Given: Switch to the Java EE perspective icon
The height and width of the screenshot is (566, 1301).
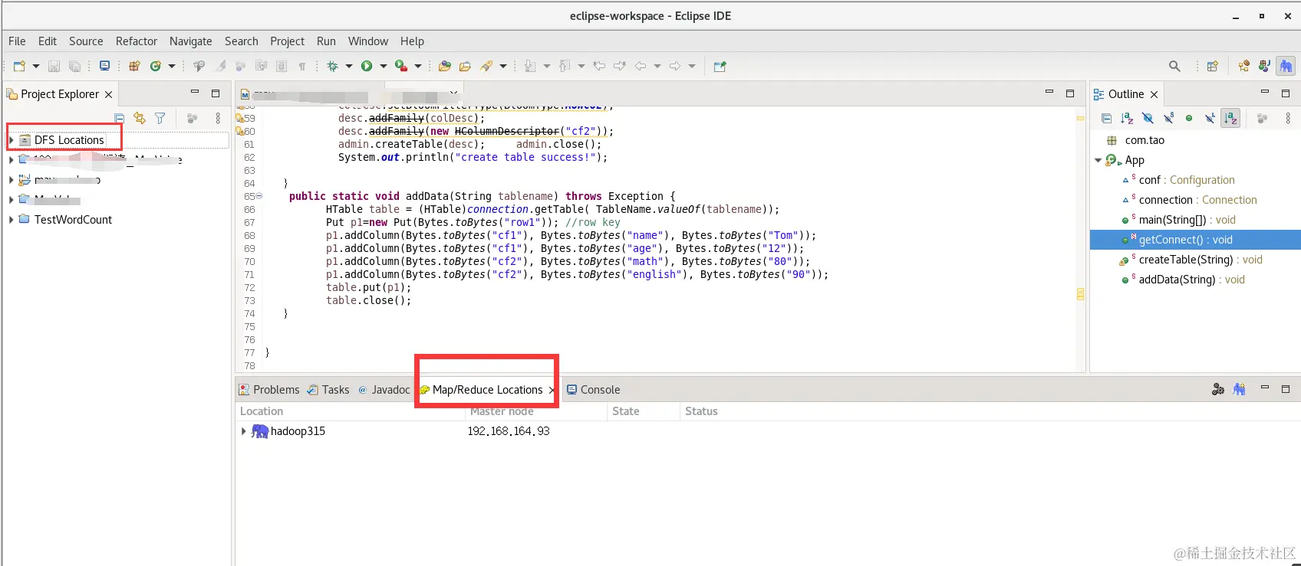Looking at the screenshot, I should 1244,67.
